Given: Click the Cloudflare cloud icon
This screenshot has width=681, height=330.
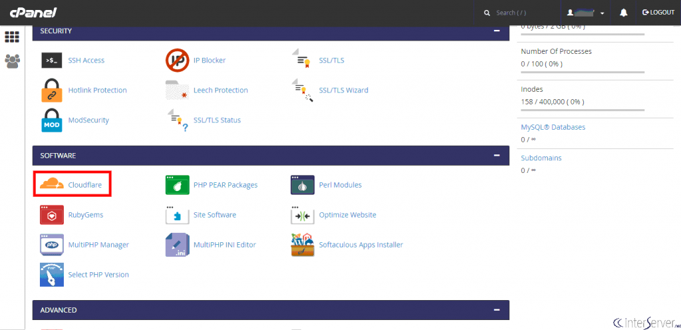Looking at the screenshot, I should click(52, 183).
